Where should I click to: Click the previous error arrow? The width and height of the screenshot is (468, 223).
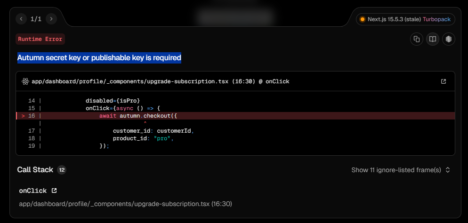(21, 19)
